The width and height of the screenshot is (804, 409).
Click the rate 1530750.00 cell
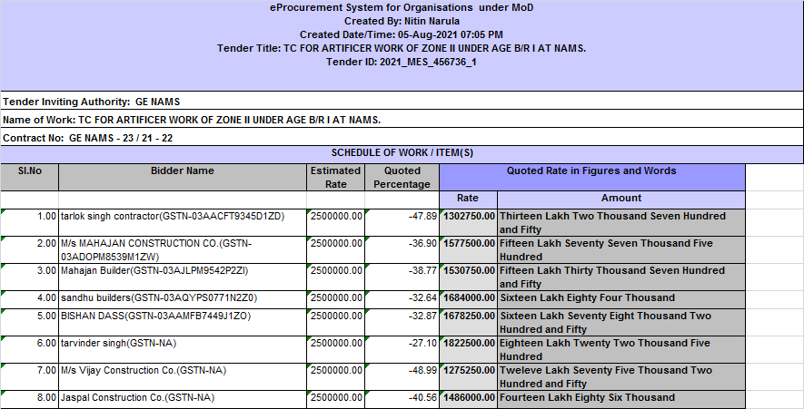pyautogui.click(x=468, y=277)
